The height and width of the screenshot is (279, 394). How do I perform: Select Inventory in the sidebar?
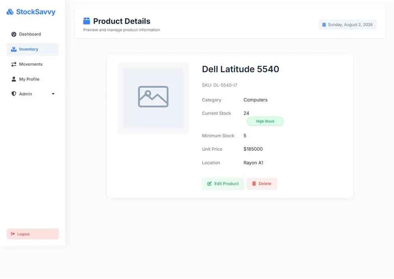[33, 49]
